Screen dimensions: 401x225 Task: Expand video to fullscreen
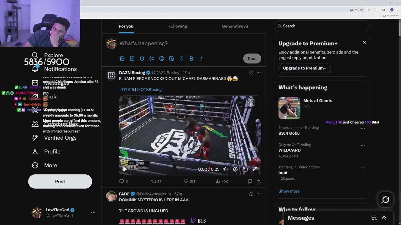255,169
